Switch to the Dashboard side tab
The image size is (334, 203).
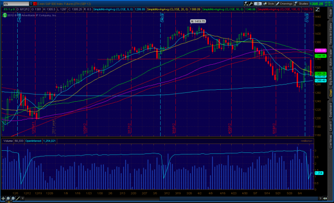(330, 111)
